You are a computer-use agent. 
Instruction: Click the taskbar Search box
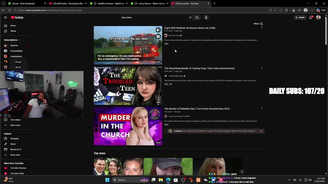[x=131, y=180]
